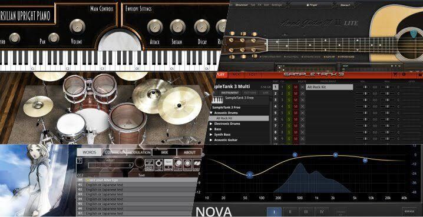This screenshot has width=423, height=217.
Task: Mute SampleTank part 4
Action: (x=296, y=106)
